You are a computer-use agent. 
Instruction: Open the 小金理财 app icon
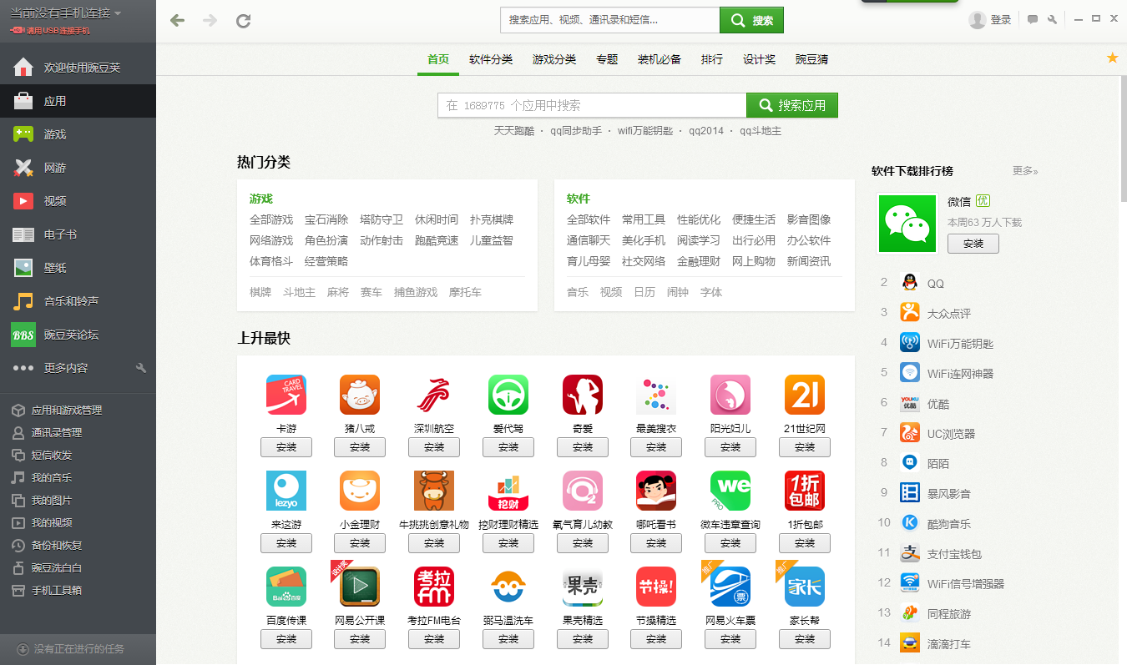coord(360,491)
